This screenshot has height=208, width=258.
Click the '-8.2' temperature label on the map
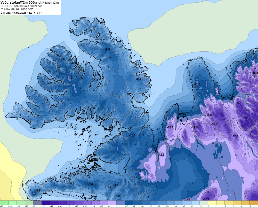point(117,196)
